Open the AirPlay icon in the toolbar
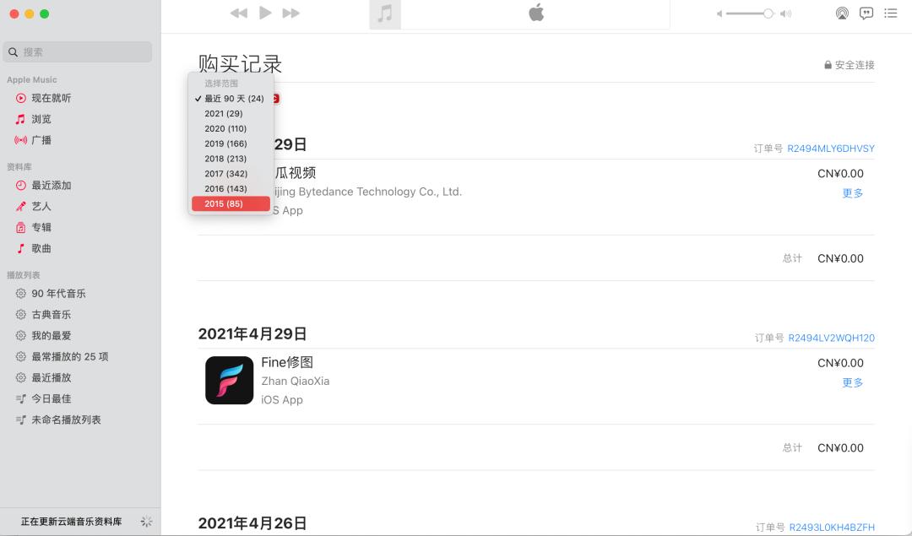 click(841, 13)
